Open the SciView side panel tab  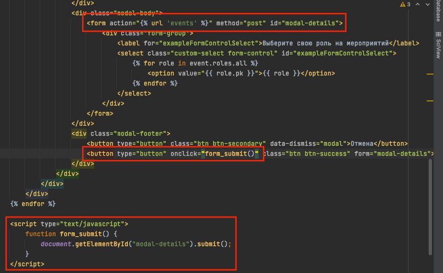point(438,45)
